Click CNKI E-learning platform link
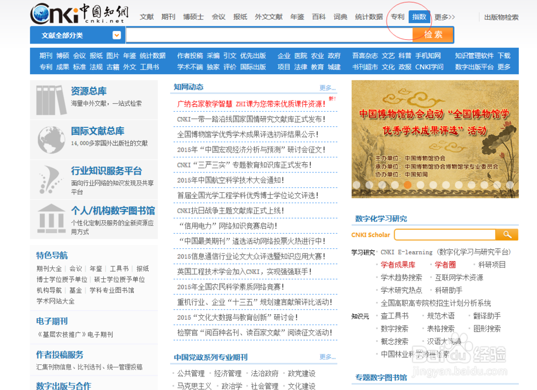Image resolution: width=537 pixels, height=390 pixels. [446, 252]
